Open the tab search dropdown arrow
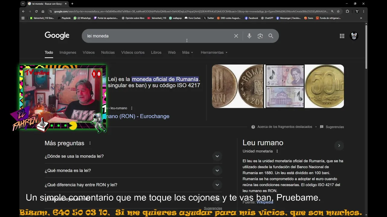 23,4
